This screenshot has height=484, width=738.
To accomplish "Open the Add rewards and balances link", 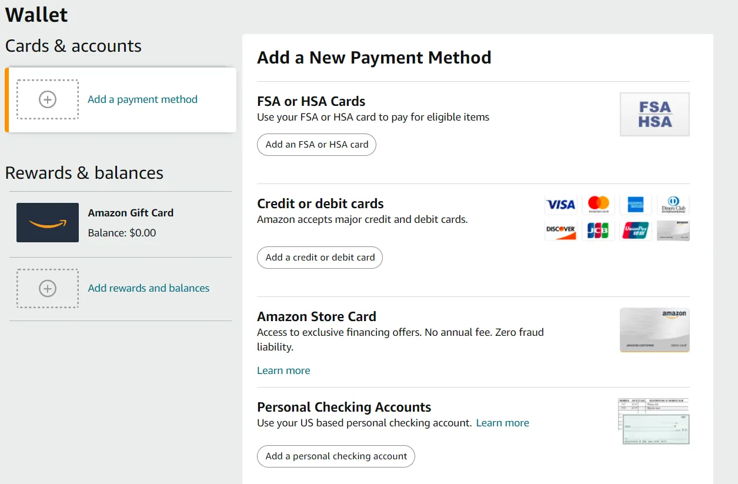I will [x=149, y=288].
